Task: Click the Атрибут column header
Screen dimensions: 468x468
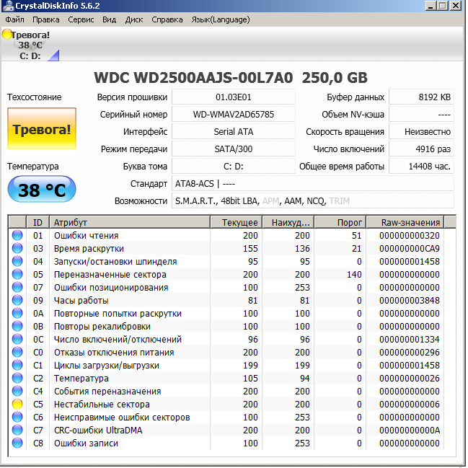Action: (x=130, y=222)
